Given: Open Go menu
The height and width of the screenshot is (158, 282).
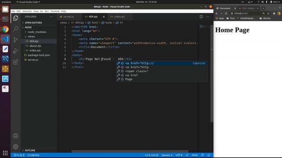Looking at the screenshot, I should pos(41,11).
